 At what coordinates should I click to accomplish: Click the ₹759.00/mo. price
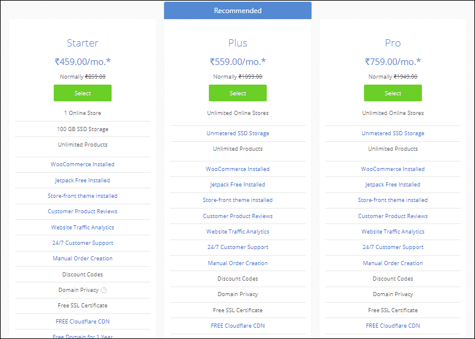point(393,62)
